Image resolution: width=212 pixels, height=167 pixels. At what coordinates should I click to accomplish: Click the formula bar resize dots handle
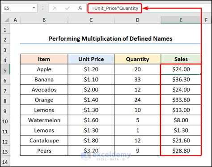pyautogui.click(x=42, y=8)
